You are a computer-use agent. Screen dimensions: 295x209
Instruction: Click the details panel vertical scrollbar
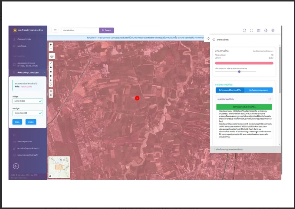(280, 70)
